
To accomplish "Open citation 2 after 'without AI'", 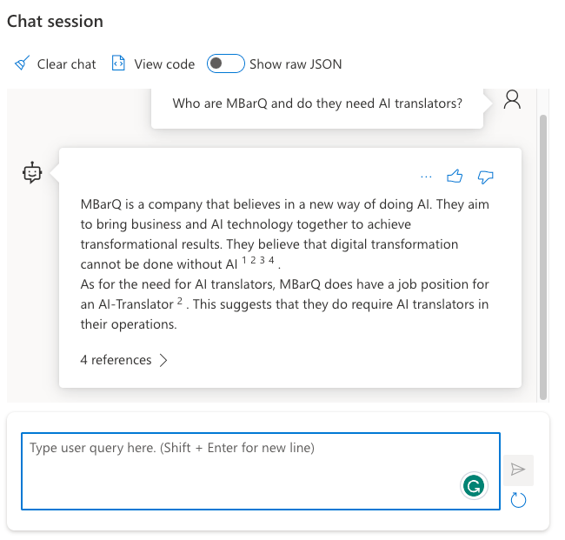I will (x=253, y=260).
